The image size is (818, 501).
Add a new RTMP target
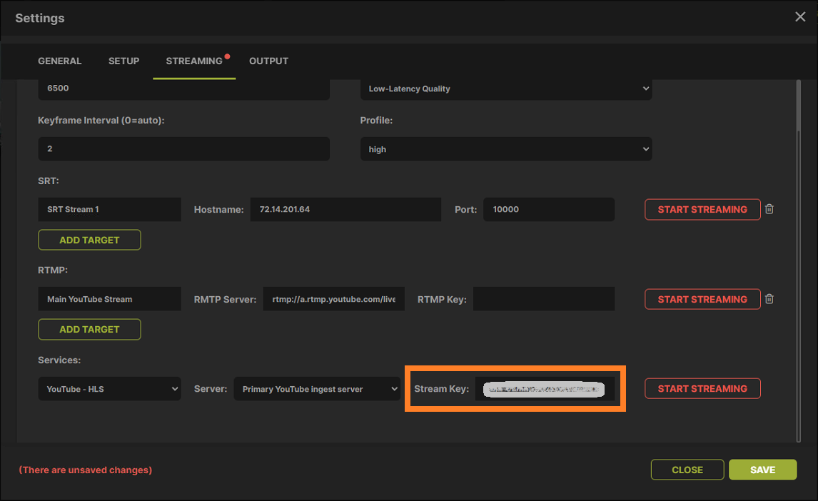click(89, 330)
